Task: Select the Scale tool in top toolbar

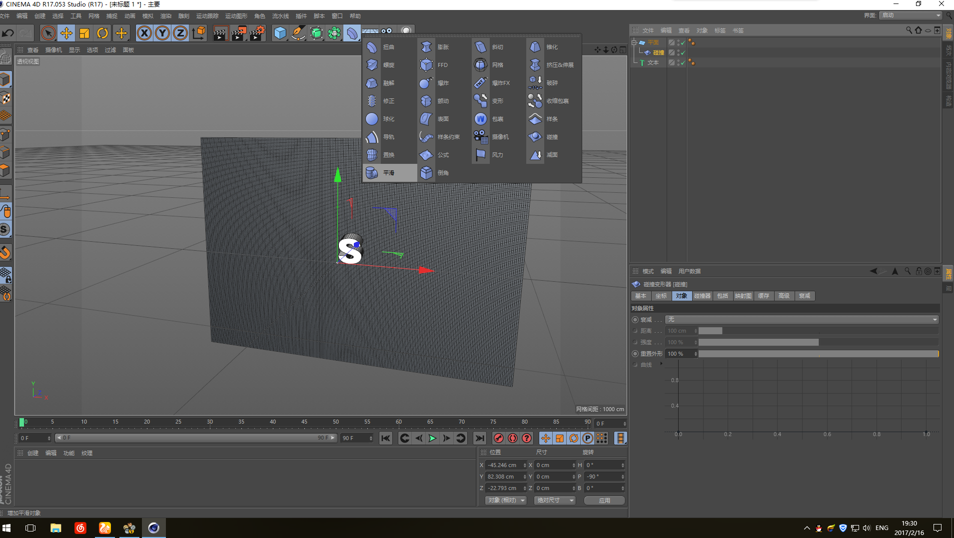Action: click(x=84, y=33)
